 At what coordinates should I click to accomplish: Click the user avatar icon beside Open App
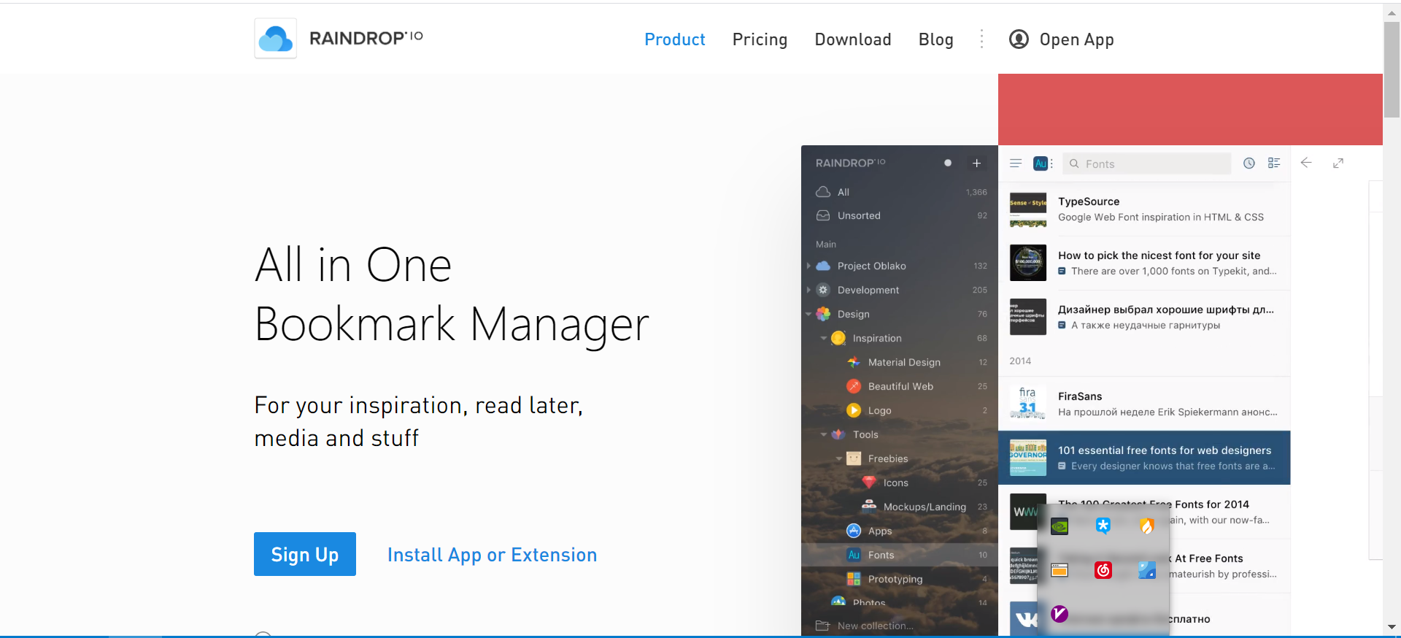click(1019, 39)
